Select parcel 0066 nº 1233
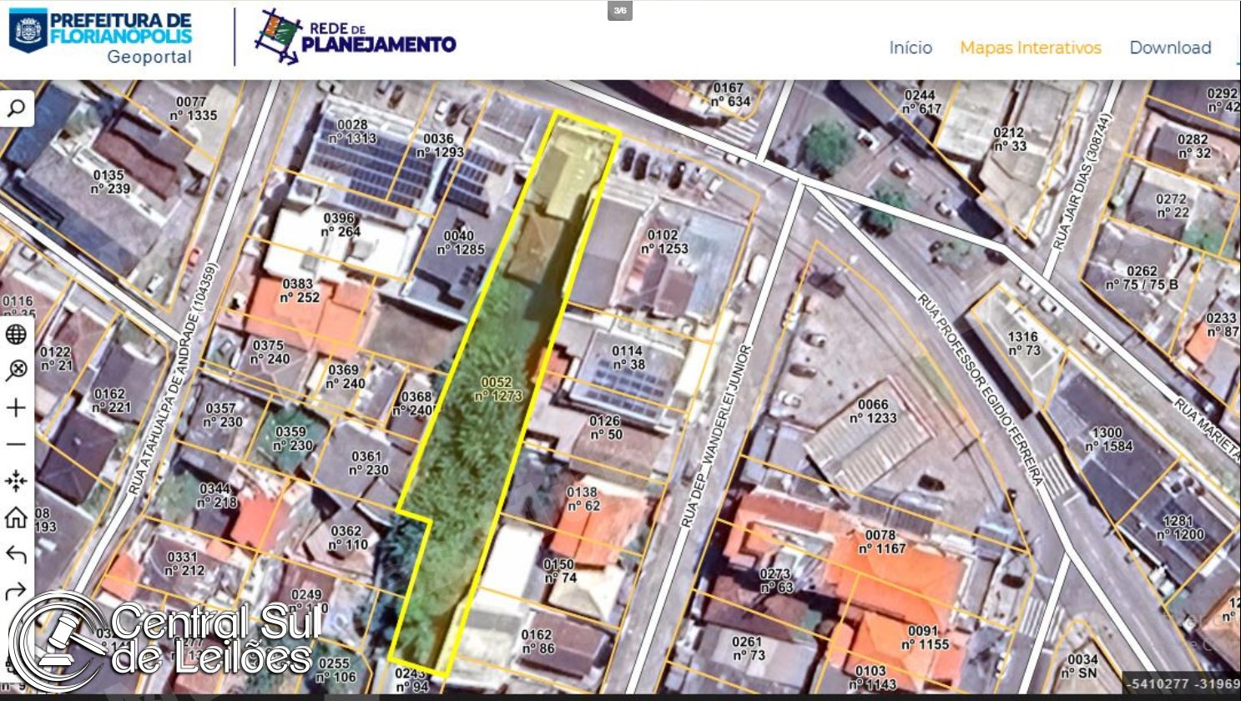 coord(873,411)
